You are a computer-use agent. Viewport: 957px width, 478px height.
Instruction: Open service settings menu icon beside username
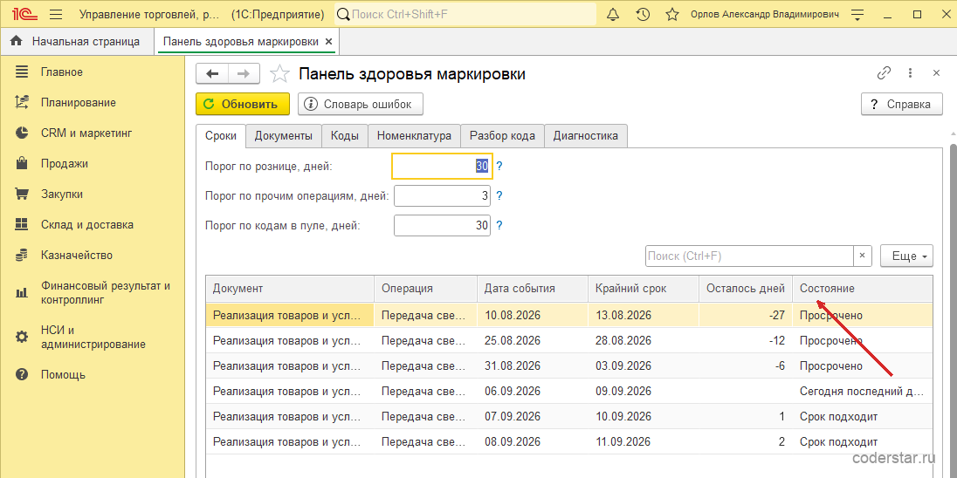pyautogui.click(x=857, y=14)
